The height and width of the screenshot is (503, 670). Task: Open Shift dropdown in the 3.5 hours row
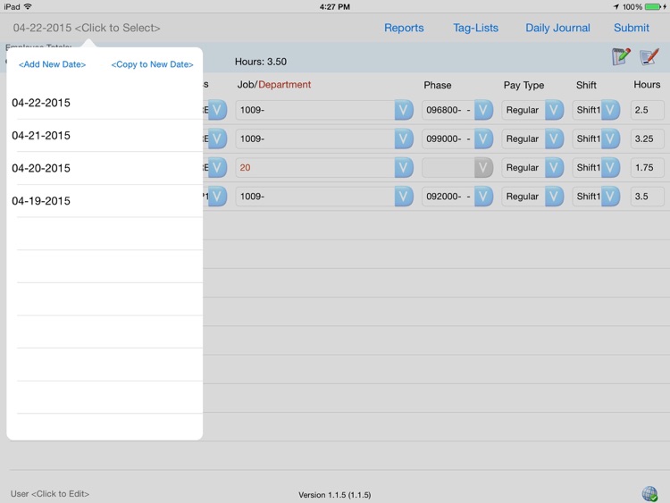[611, 197]
